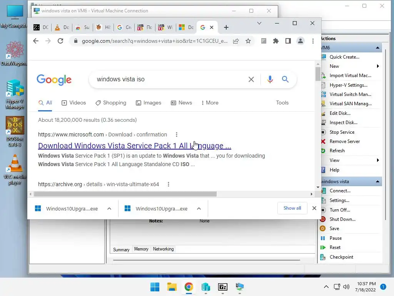The width and height of the screenshot is (394, 296).
Task: Switch to Videos search results
Action: tap(74, 103)
